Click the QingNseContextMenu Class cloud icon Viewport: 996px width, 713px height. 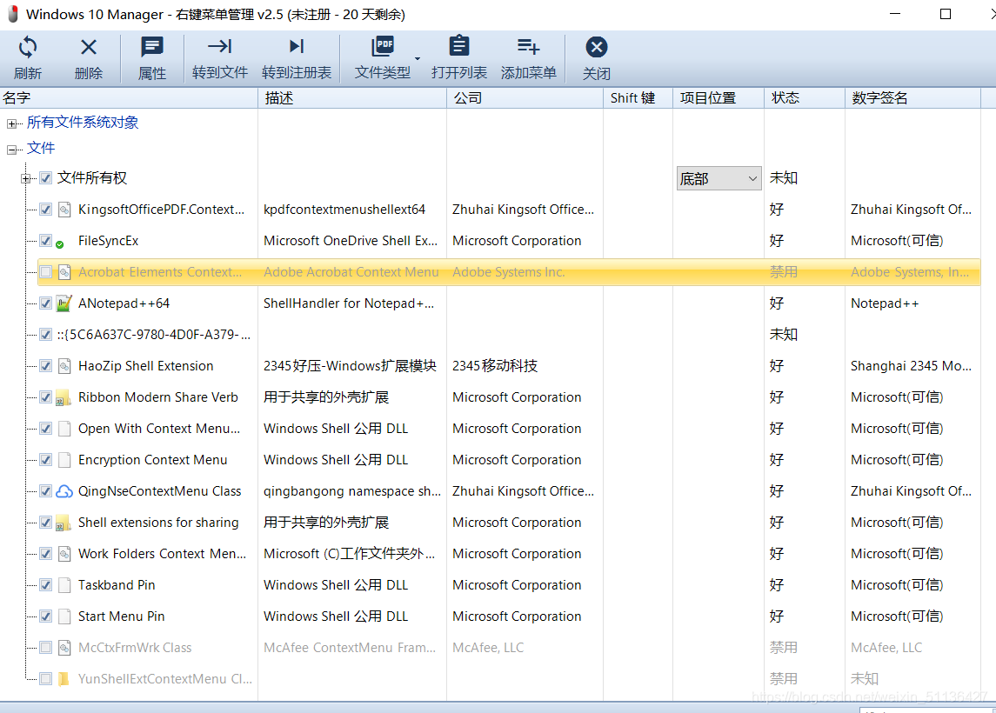64,491
